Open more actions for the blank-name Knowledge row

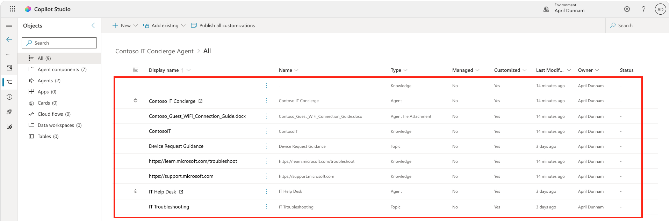click(266, 85)
